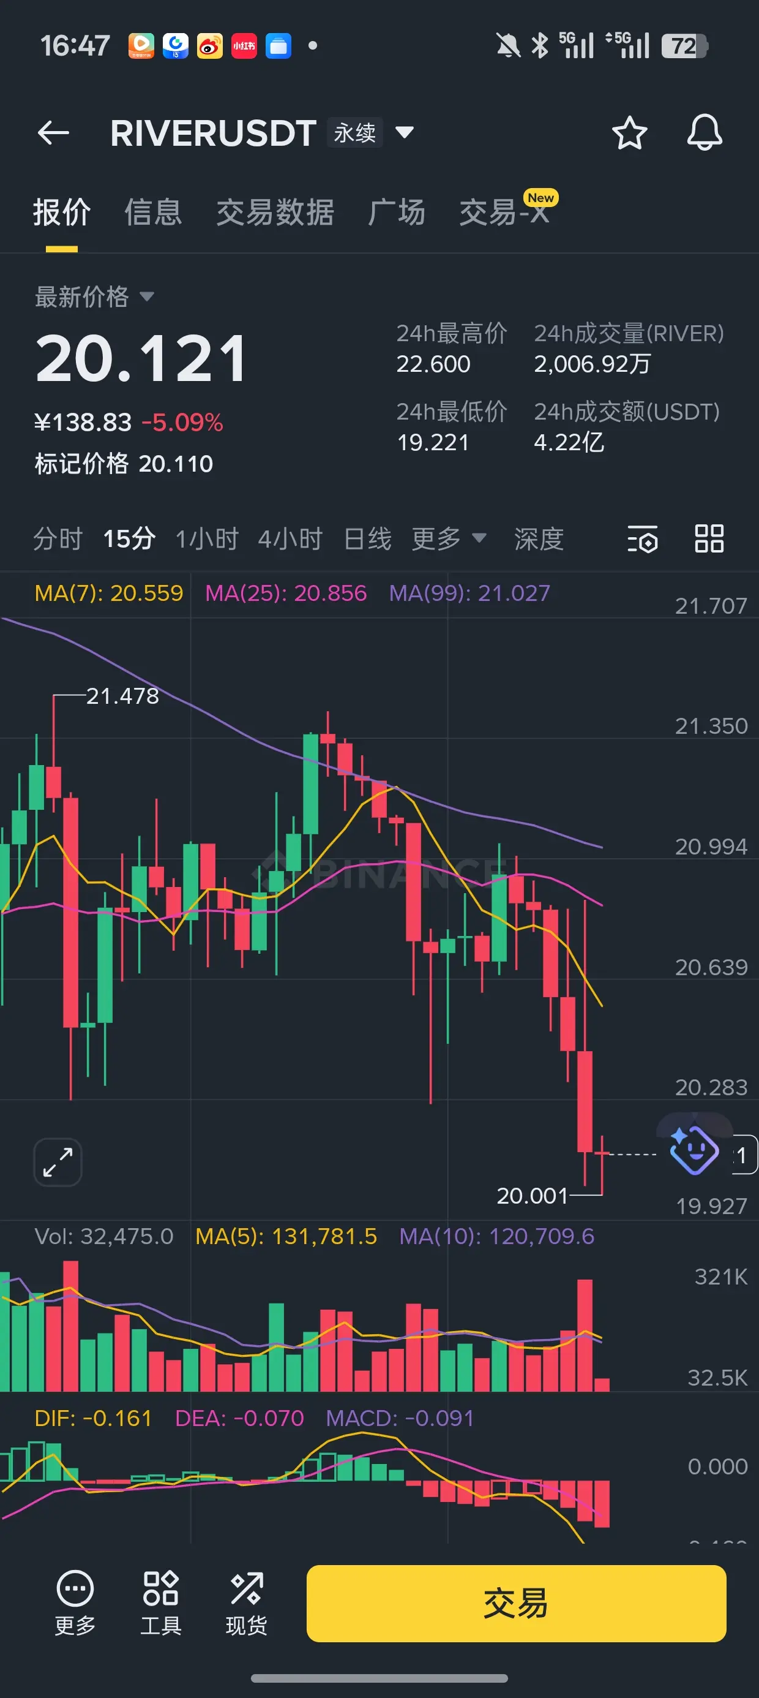This screenshot has height=1698, width=759.
Task: Tap the volume MA(10): 120,709.6 label
Action: click(x=497, y=1236)
